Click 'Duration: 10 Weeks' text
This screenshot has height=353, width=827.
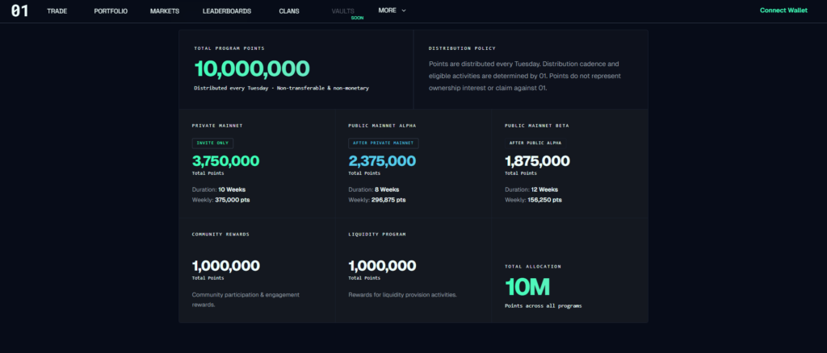click(218, 189)
